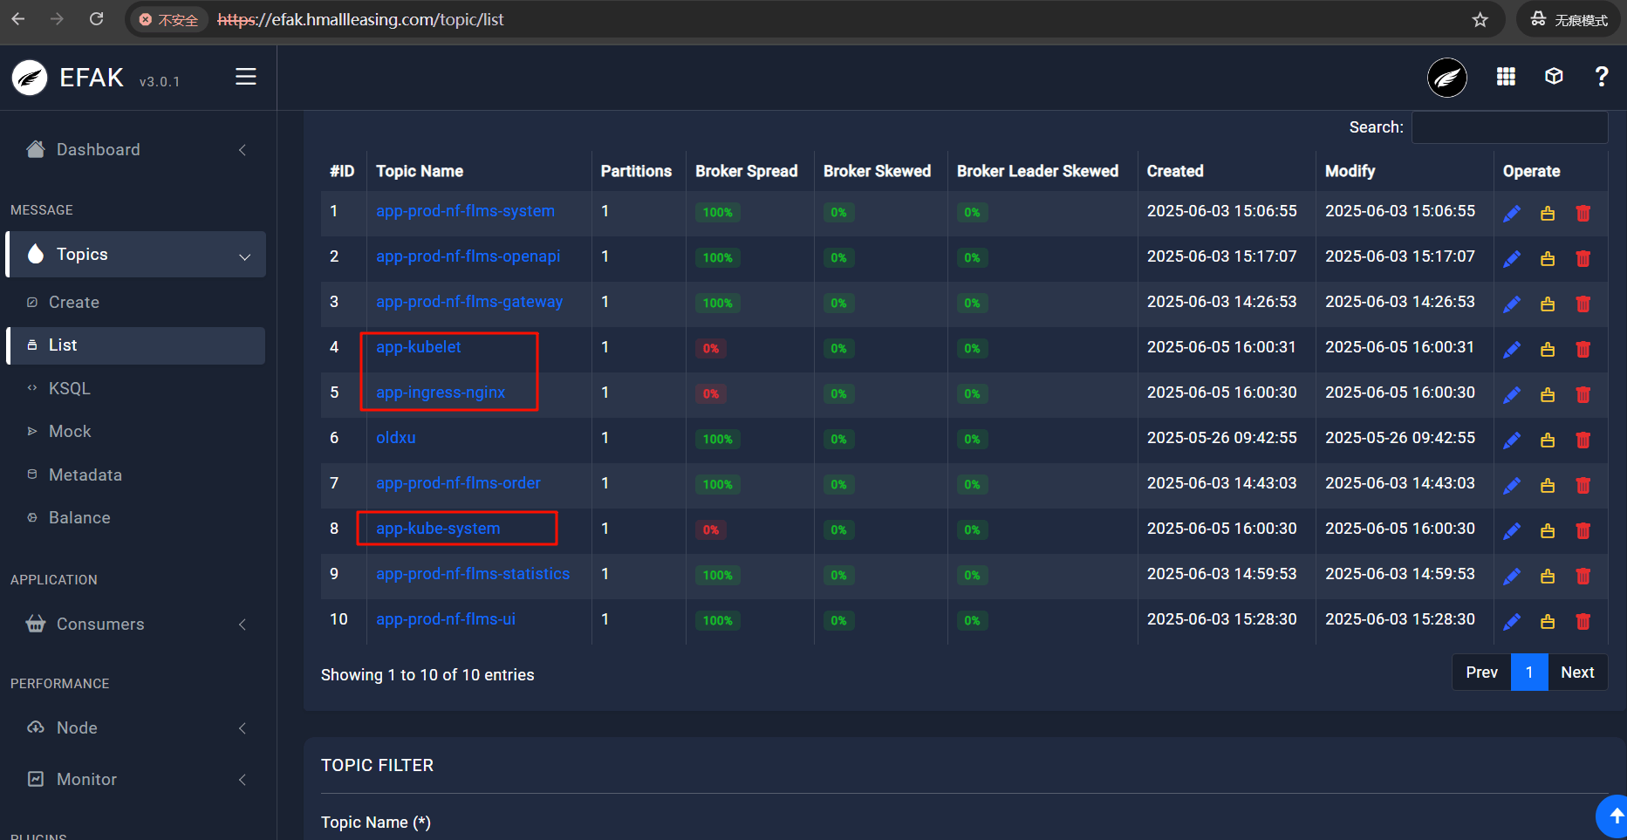Image resolution: width=1627 pixels, height=840 pixels.
Task: Click the hamburger menu toggle icon
Action: (x=245, y=77)
